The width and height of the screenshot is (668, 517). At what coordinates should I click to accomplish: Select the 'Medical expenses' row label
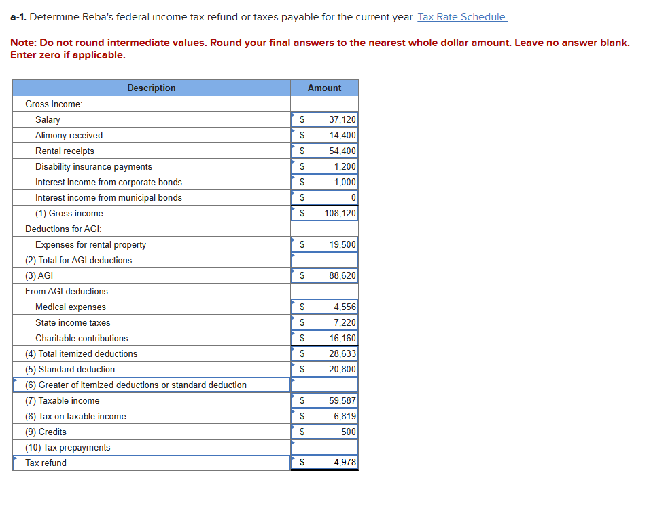71,307
